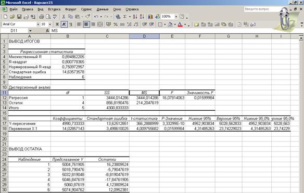Click the Cut scissors icon
Screen dimensions: 304x193
[64, 17]
